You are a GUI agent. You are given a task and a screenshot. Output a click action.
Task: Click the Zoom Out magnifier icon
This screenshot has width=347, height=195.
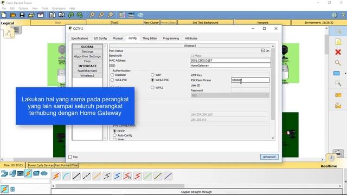[x=110, y=15]
